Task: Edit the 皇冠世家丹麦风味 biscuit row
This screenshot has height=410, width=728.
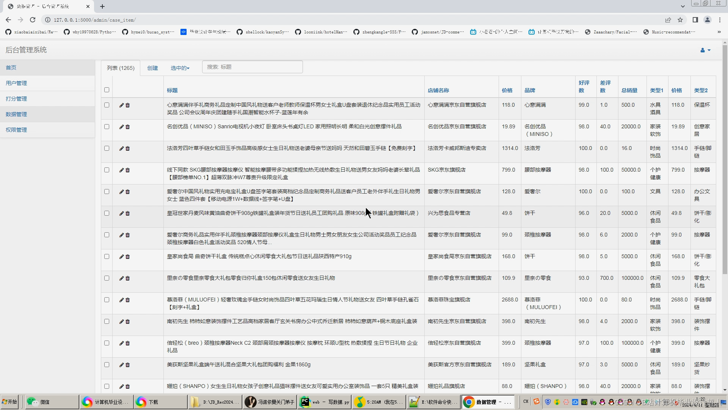Action: (121, 213)
